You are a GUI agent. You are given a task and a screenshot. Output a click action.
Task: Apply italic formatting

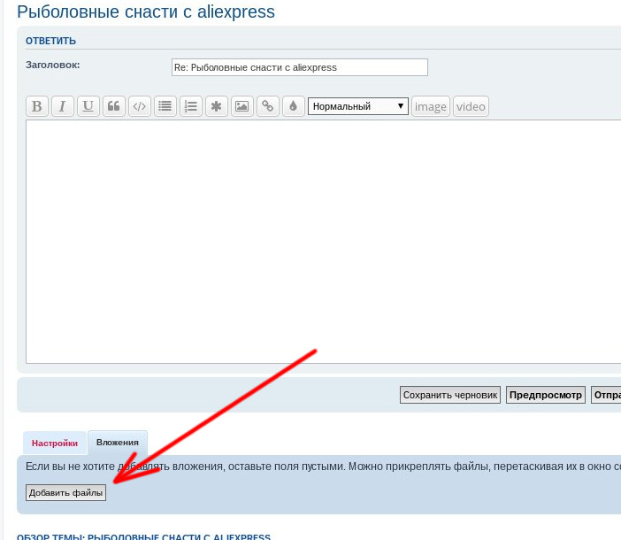62,106
